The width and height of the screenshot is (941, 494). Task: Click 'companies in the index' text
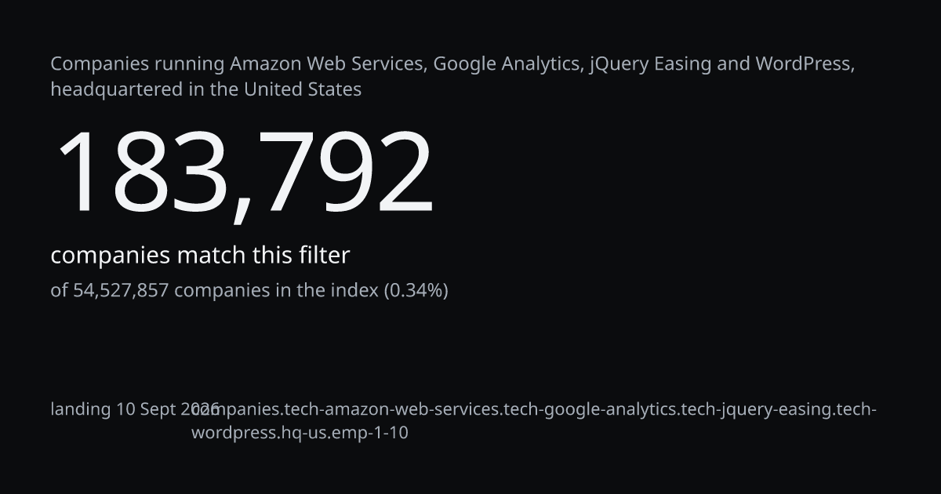coord(276,291)
